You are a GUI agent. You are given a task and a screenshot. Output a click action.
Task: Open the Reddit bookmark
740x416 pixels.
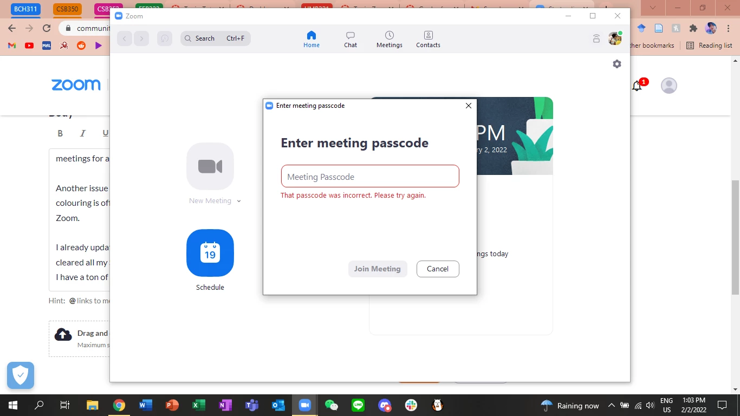[81, 45]
